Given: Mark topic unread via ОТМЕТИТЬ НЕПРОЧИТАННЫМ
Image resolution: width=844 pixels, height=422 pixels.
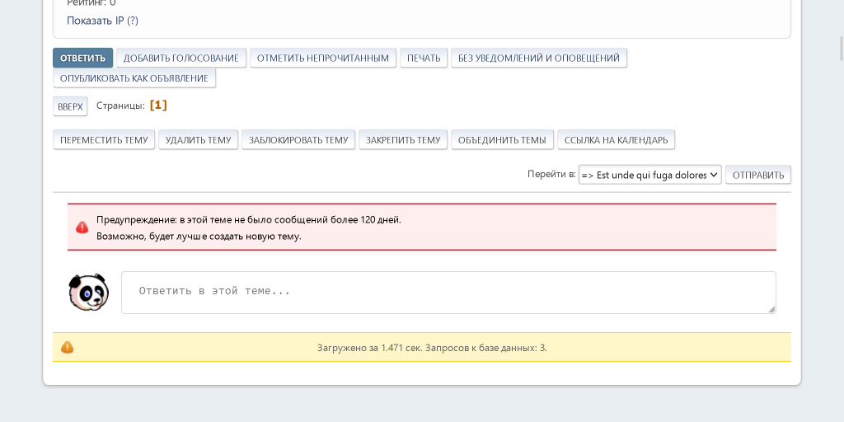Looking at the screenshot, I should tap(323, 58).
